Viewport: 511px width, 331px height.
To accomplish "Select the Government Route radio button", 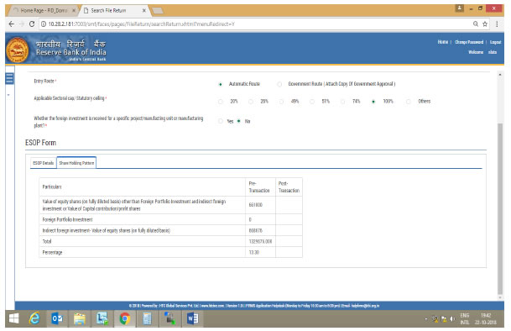I will click(279, 85).
